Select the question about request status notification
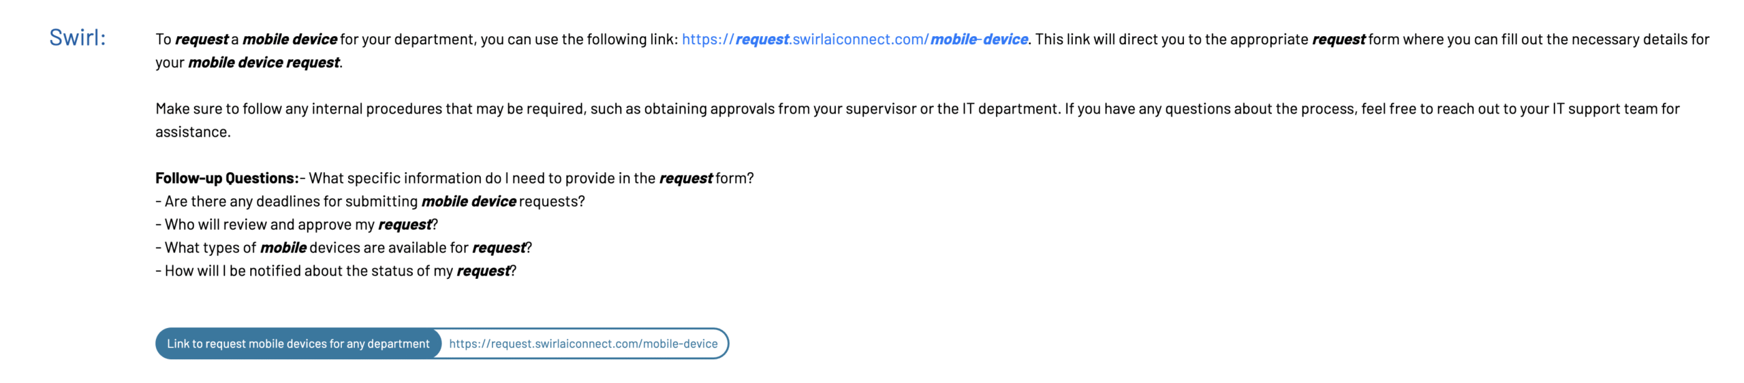This screenshot has height=383, width=1744. [336, 271]
